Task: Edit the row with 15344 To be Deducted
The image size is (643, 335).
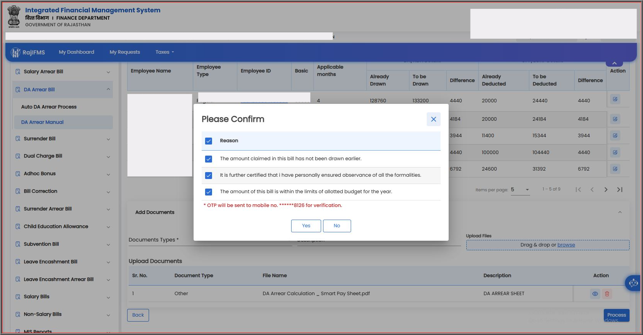Action: pos(615,136)
